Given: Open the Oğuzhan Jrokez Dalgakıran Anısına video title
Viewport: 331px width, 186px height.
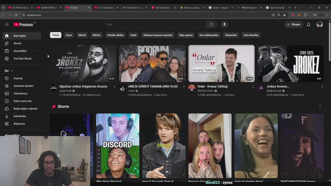Looking at the screenshot, I should (x=83, y=87).
